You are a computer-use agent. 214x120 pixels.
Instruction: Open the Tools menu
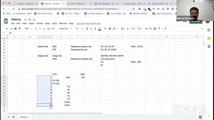54,23
